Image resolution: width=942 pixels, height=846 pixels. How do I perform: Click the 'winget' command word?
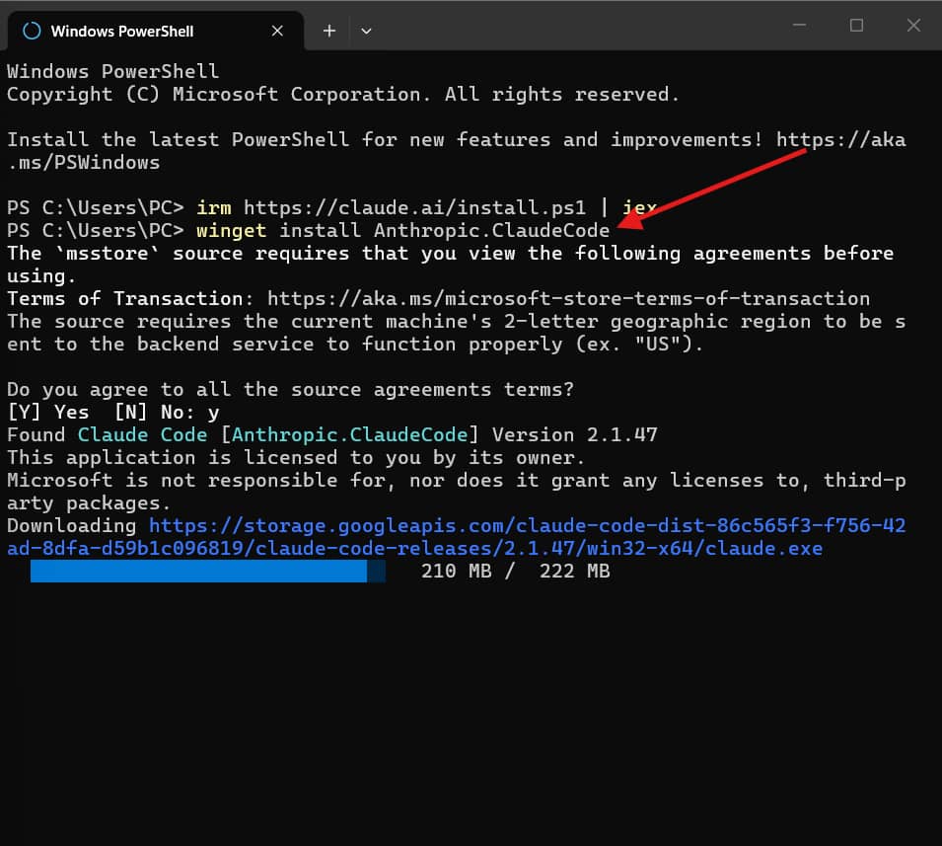(x=231, y=230)
